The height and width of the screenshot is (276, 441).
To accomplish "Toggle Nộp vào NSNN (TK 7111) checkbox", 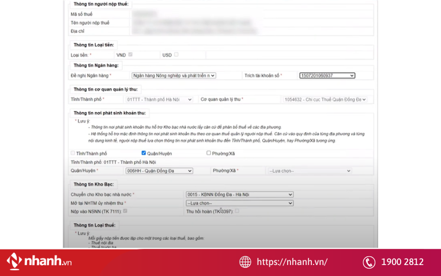I will [125, 211].
